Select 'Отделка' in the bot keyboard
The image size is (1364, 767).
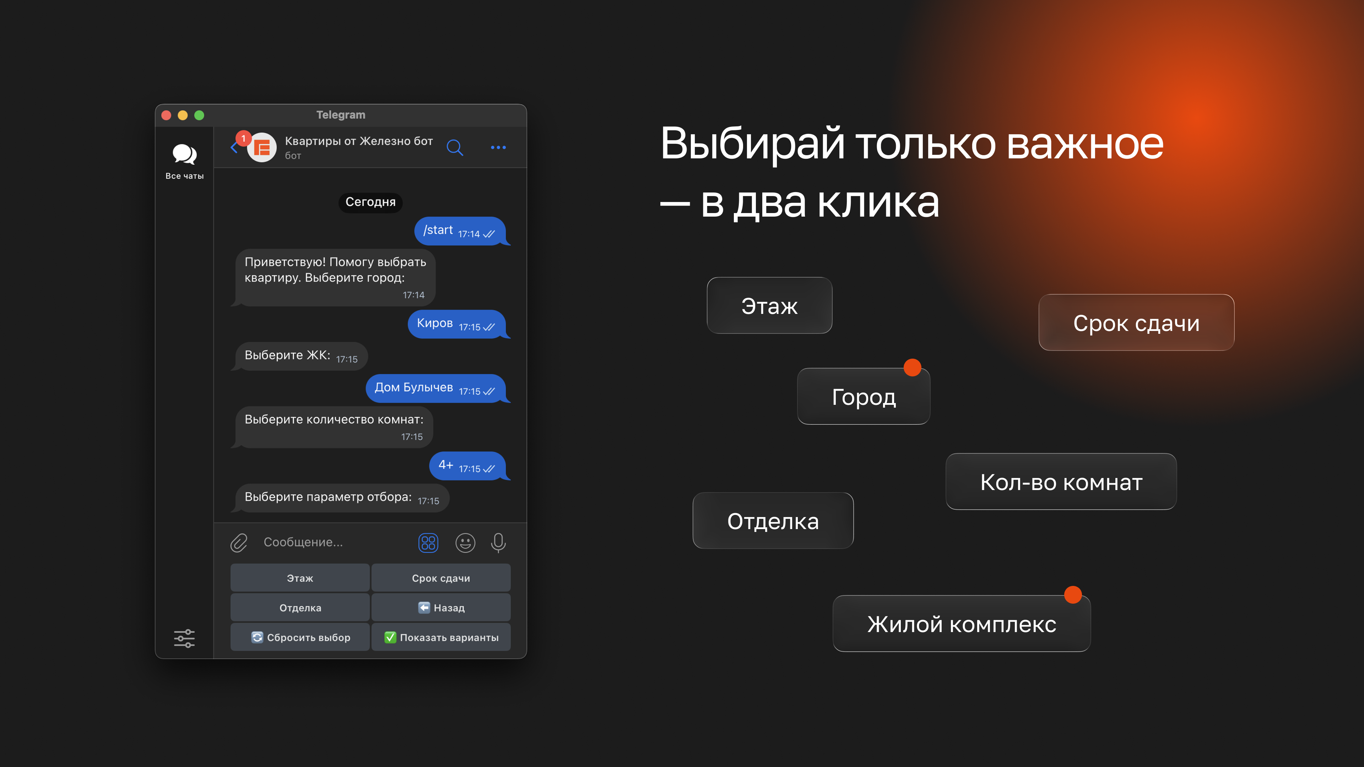pos(300,607)
